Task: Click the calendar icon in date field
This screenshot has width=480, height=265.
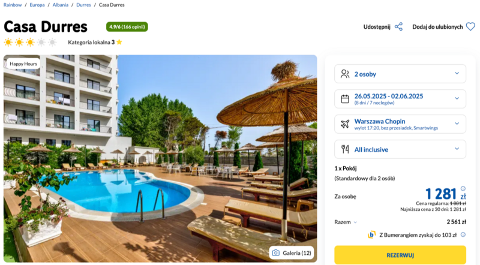Action: pyautogui.click(x=345, y=99)
